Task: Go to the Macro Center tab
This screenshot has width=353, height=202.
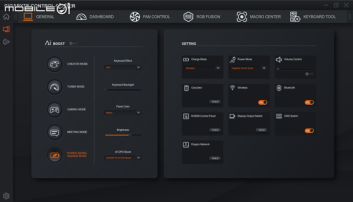Action: 258,17
